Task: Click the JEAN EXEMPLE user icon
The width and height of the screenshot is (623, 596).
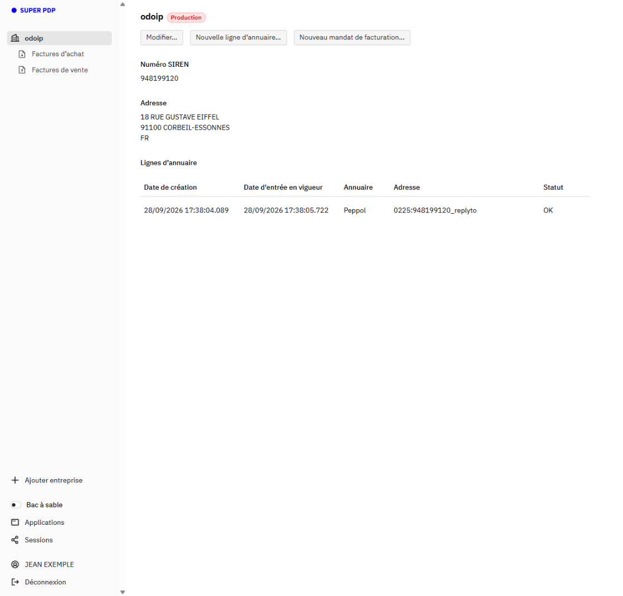Action: [15, 565]
